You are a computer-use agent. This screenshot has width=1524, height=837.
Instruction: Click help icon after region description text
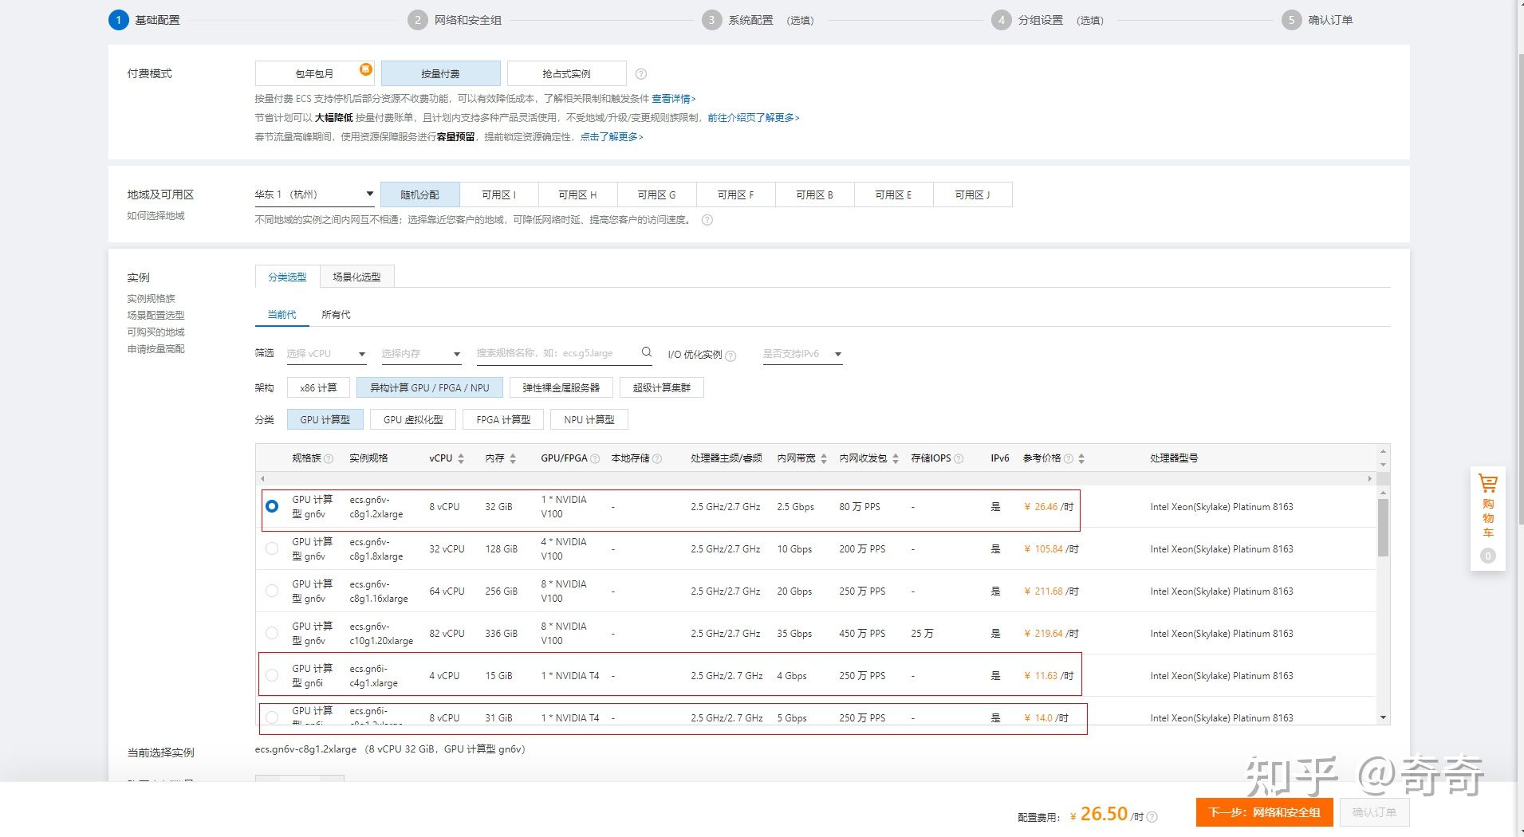coord(707,220)
